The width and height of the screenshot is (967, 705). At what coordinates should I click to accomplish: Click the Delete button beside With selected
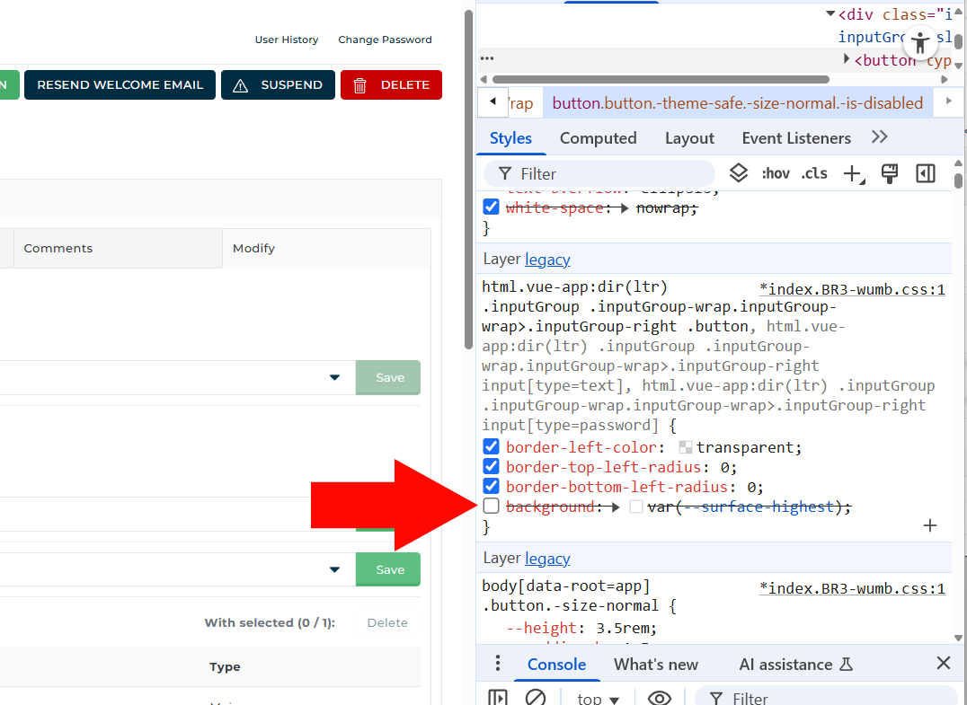click(387, 622)
